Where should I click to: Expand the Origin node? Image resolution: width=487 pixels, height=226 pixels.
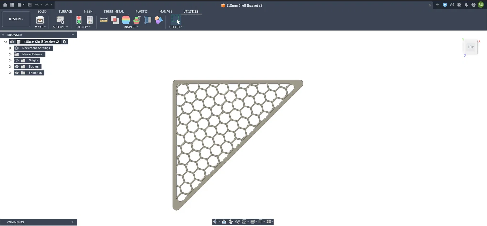click(10, 60)
